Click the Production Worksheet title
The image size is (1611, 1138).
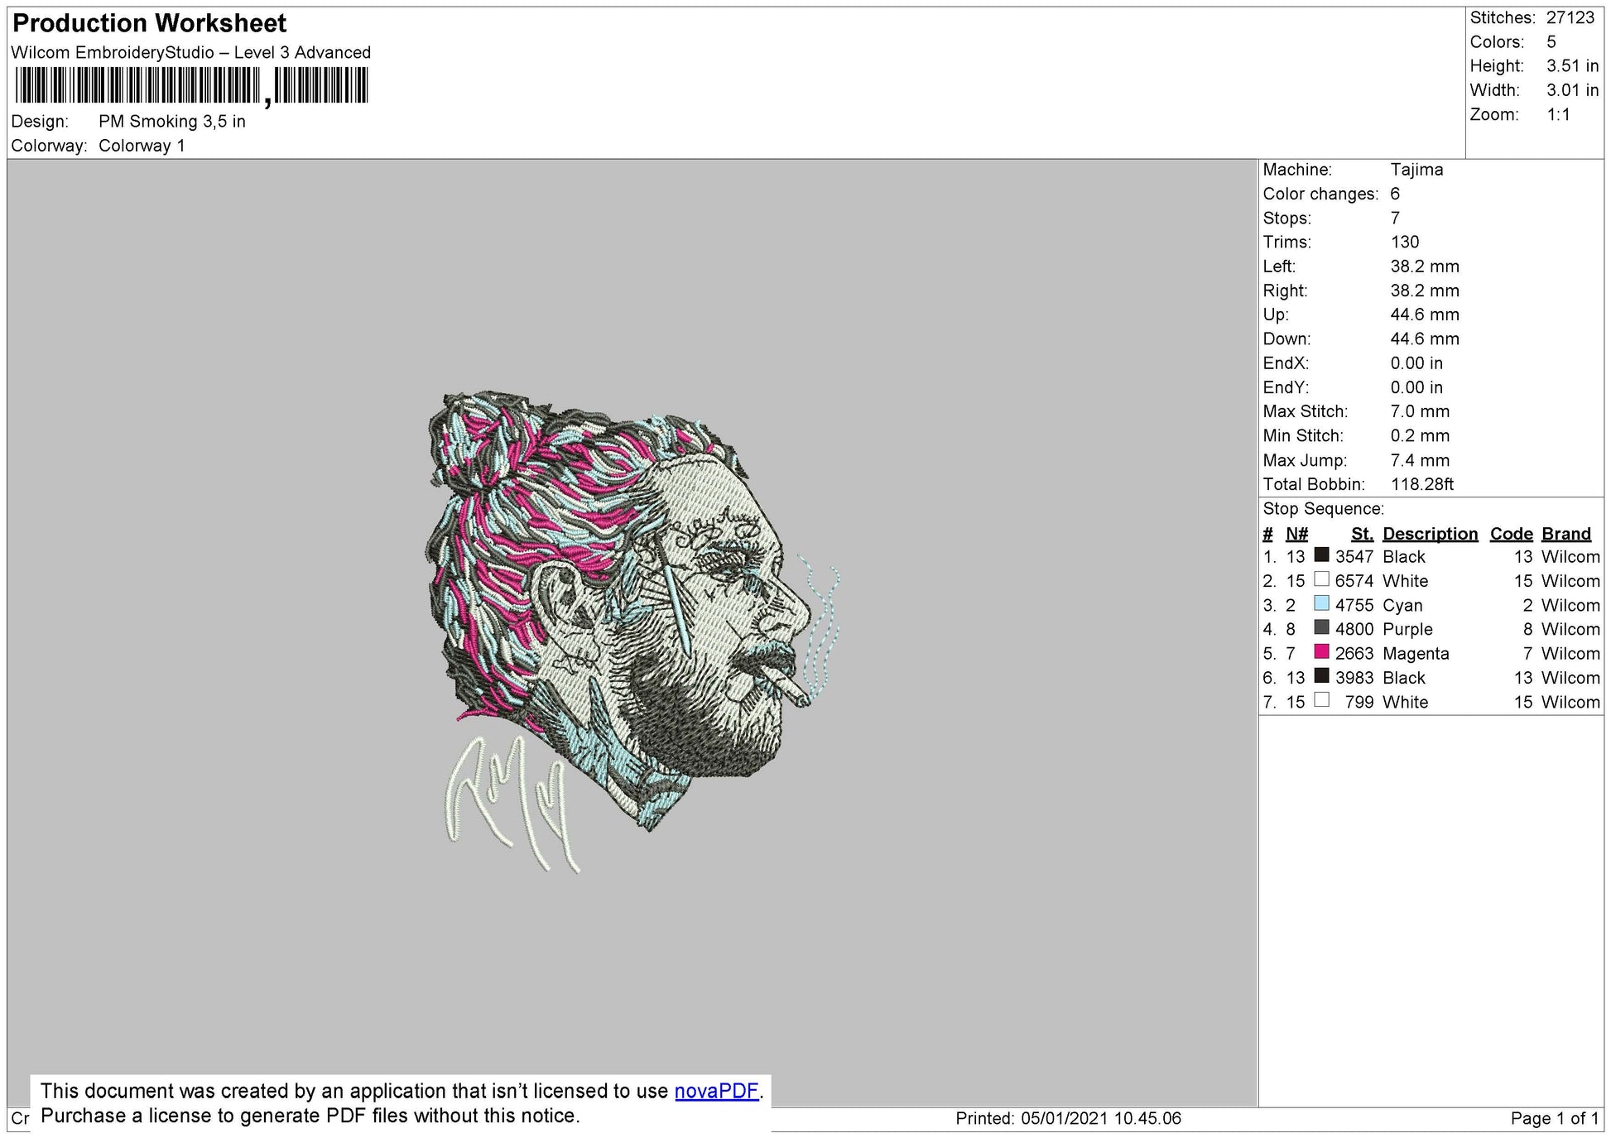coord(150,23)
